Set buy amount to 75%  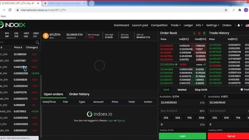tap(189, 118)
